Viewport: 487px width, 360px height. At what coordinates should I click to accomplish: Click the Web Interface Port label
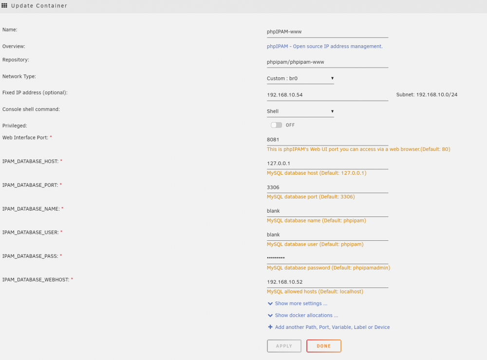25,138
